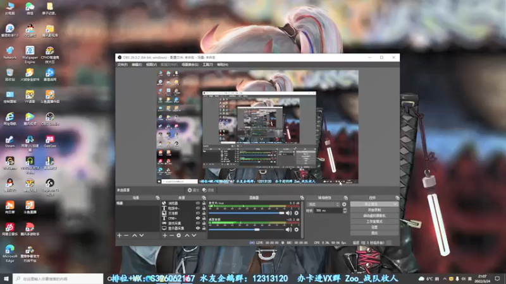Select the Network desktop icon
This screenshot has height=284, width=506.
[9, 52]
